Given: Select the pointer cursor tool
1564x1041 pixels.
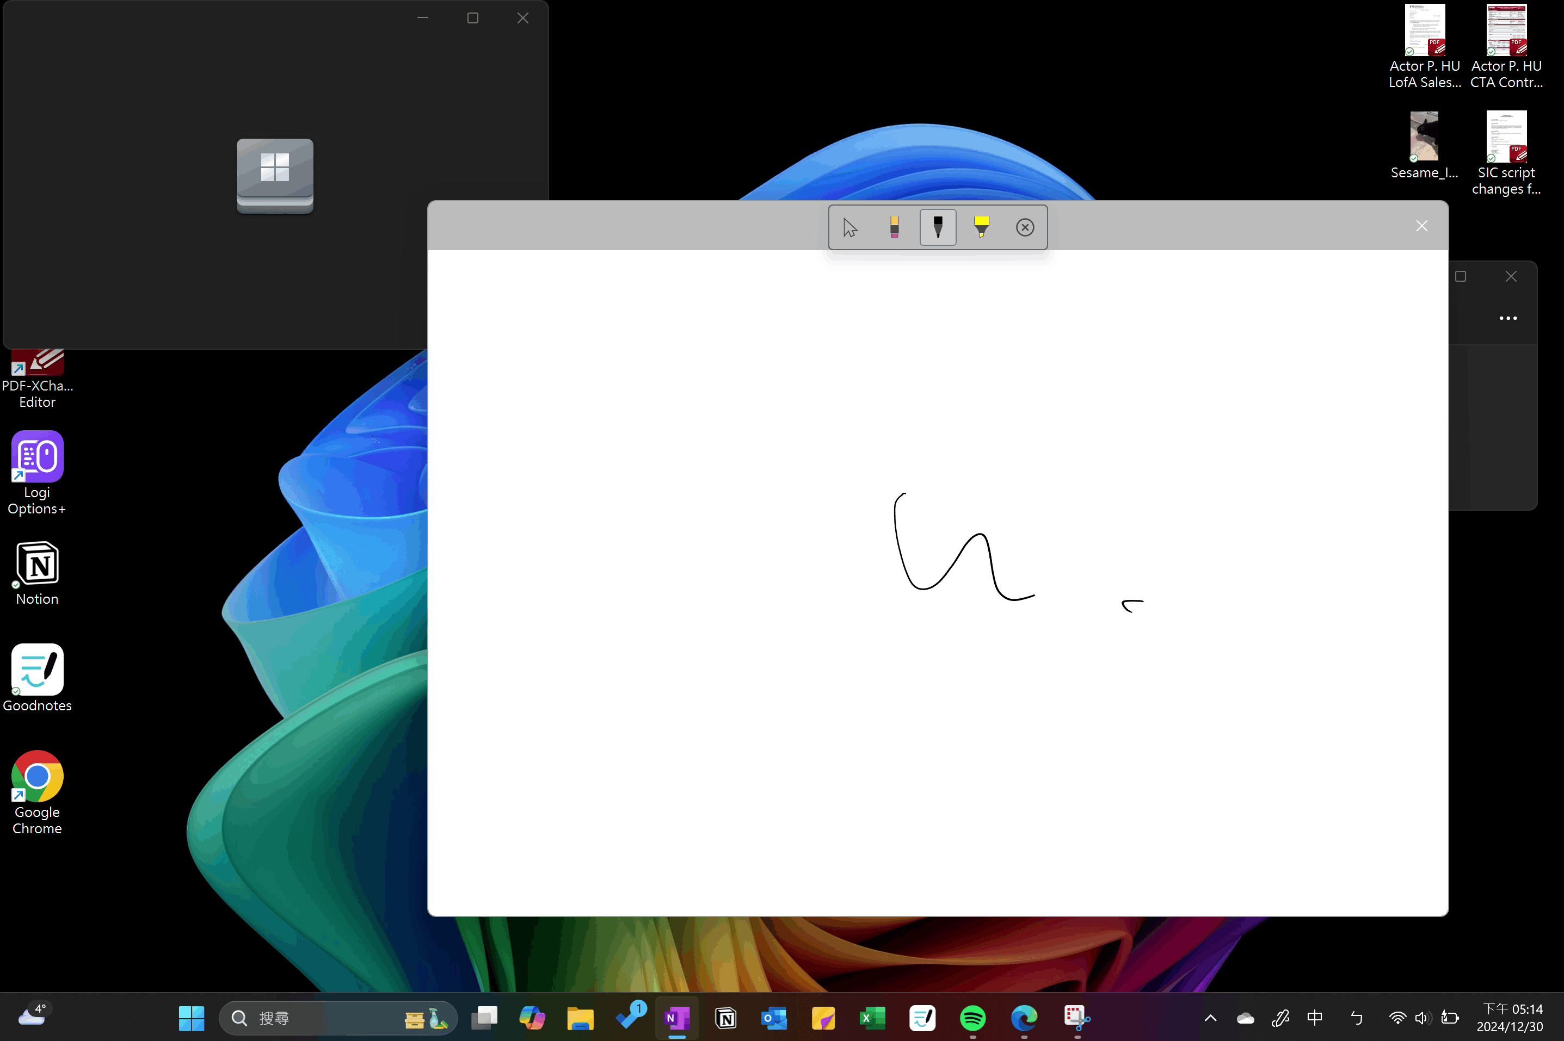Looking at the screenshot, I should [x=850, y=228].
